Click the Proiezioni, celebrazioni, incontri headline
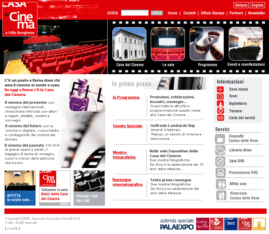 [172, 99]
